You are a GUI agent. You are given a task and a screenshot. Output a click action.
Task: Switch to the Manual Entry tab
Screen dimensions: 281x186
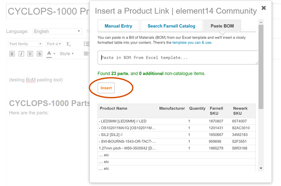tap(118, 26)
